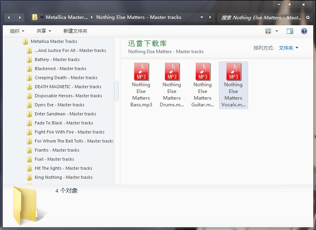
Task: Select Blackened - Master tracks in tree
Action: point(60,69)
